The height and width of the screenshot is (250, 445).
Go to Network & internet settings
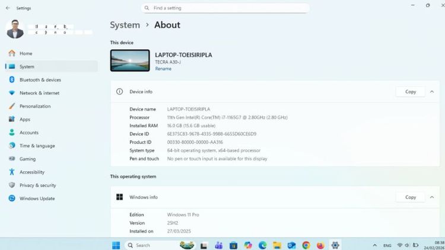pos(52,93)
